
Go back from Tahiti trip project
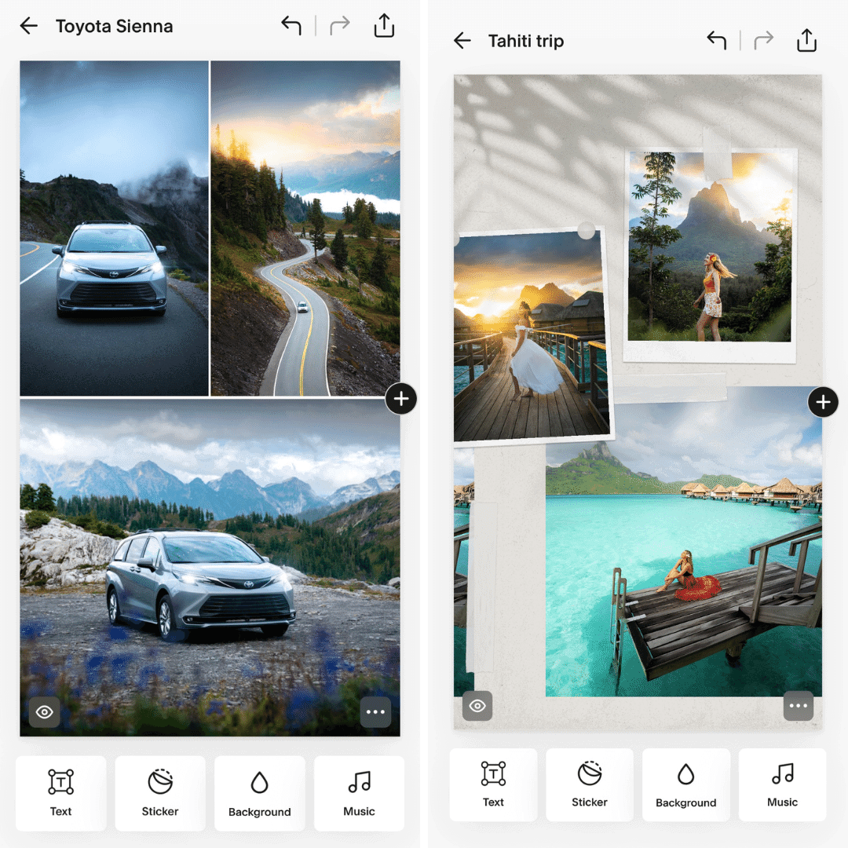coord(462,40)
